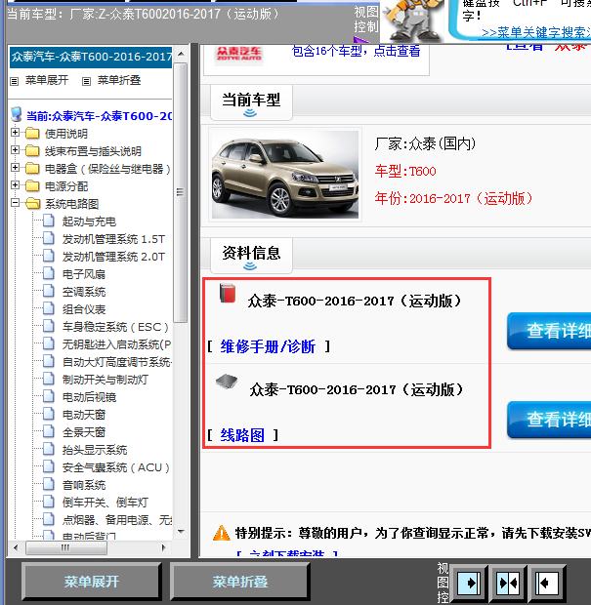Expand the 电源分配 tree node
591x605 pixels.
(15, 184)
